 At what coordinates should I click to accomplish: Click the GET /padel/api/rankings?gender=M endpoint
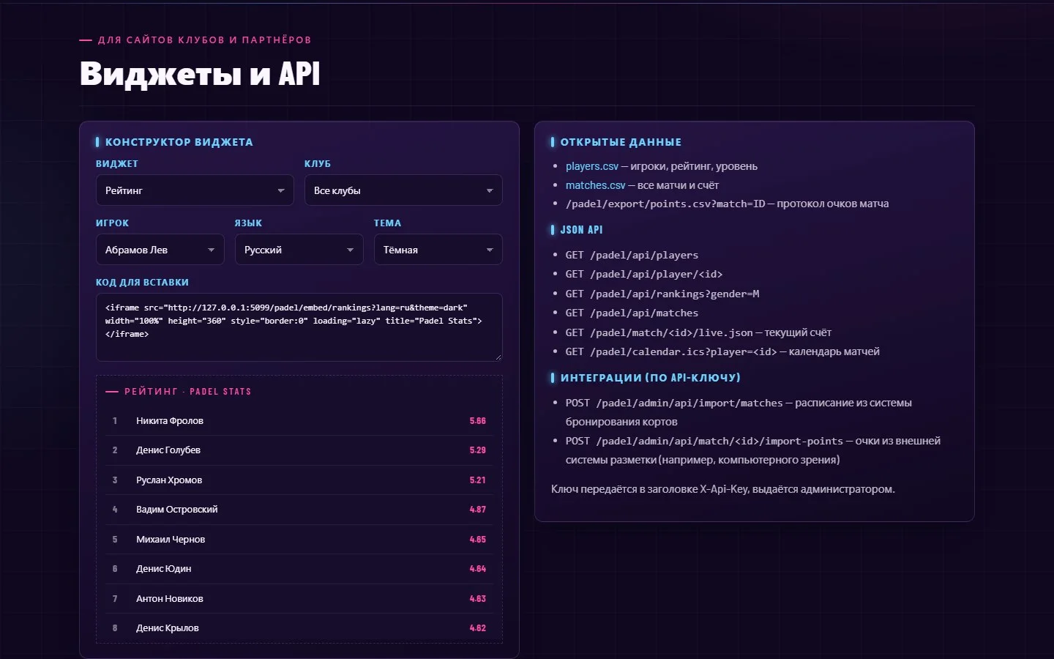pos(662,294)
